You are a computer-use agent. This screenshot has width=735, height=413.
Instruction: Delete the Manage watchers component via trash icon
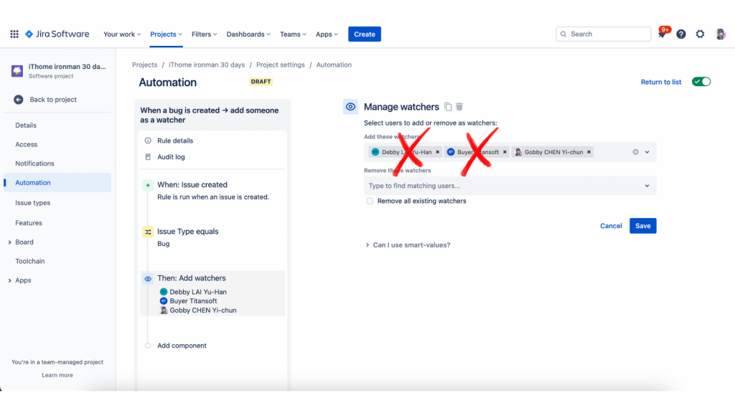point(459,107)
